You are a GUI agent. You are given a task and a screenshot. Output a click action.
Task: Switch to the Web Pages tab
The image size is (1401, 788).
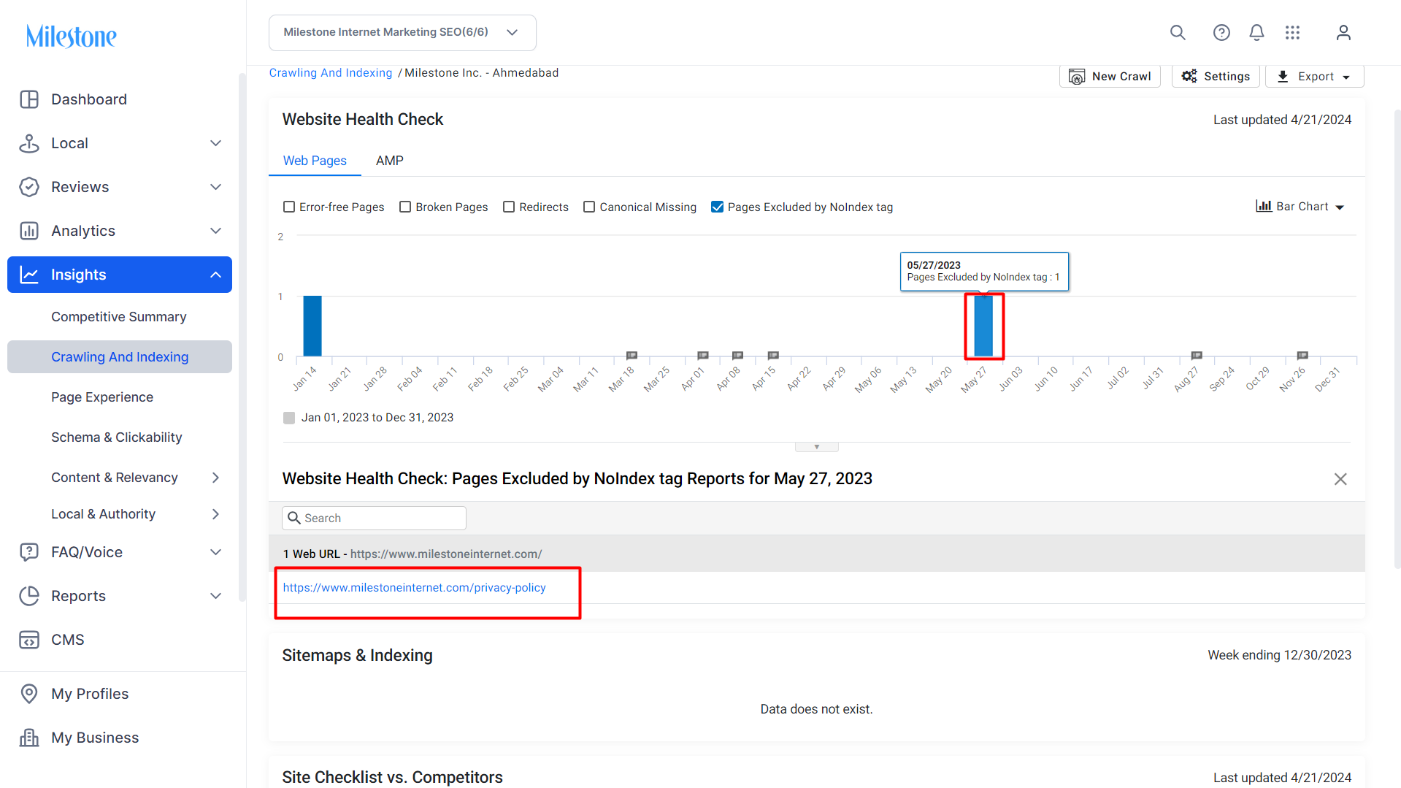coord(315,161)
